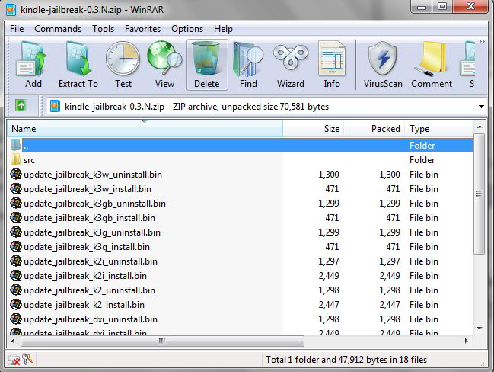The height and width of the screenshot is (372, 494).
Task: Click the icon of update_jailbreak_k3gb_install.bin
Action: click(16, 217)
